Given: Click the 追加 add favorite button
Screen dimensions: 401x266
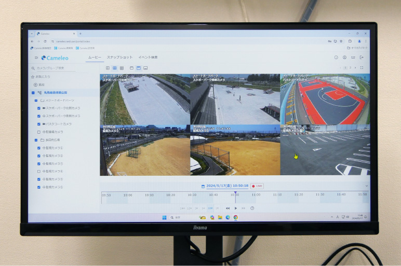Looking at the screenshot, I should click(x=38, y=85).
